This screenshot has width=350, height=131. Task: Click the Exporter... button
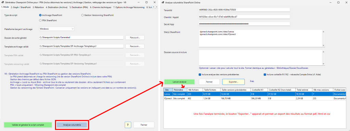tap(233, 82)
